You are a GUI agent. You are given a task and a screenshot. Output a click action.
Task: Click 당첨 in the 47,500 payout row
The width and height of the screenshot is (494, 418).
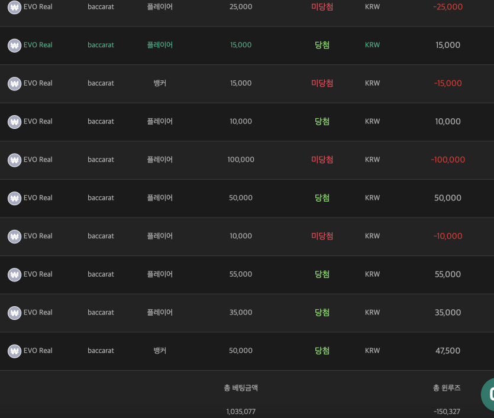pyautogui.click(x=322, y=351)
